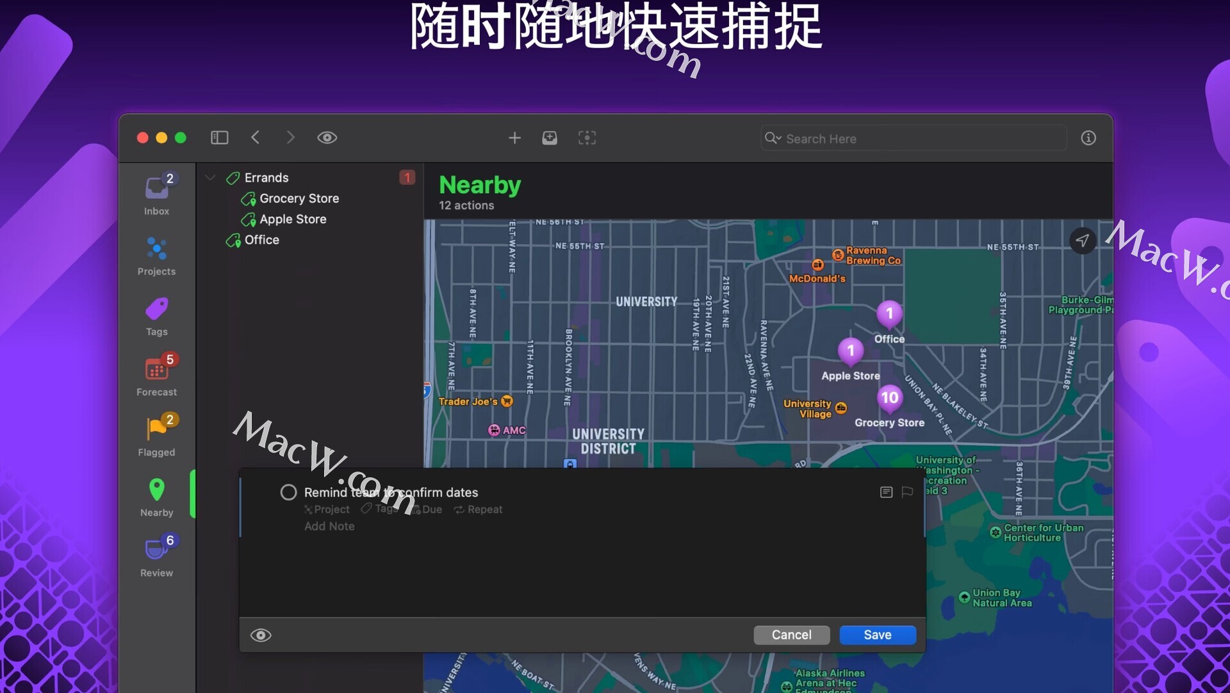Cancel the quick entry
Viewport: 1230px width, 693px height.
pos(791,635)
